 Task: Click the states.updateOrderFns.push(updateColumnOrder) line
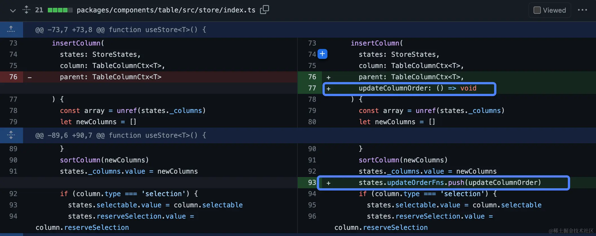(x=449, y=183)
